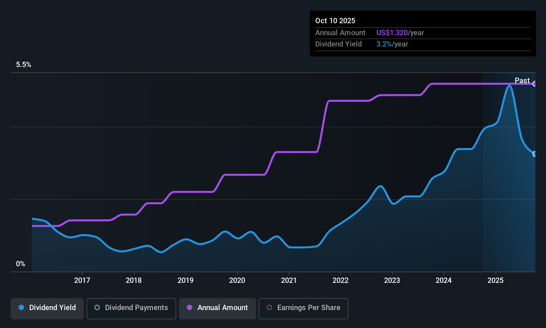
Task: Click the 5.5% y-axis label
Action: click(24, 65)
